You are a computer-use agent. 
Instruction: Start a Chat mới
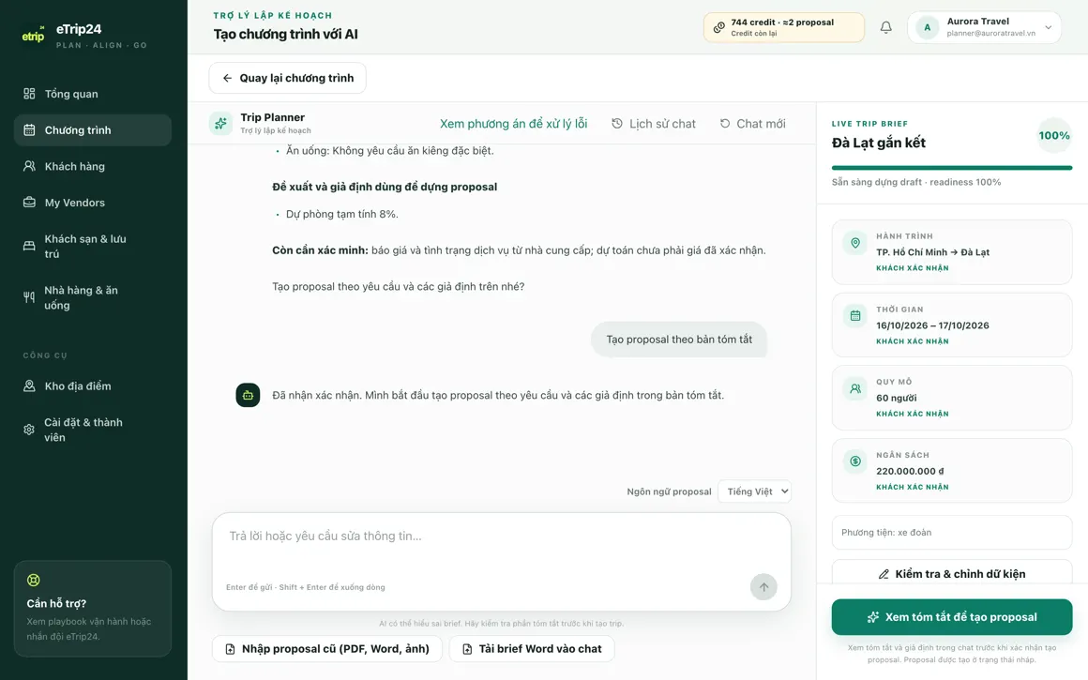(753, 124)
